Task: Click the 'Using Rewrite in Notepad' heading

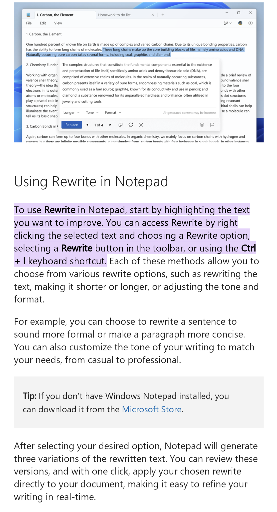Action: pyautogui.click(x=91, y=182)
